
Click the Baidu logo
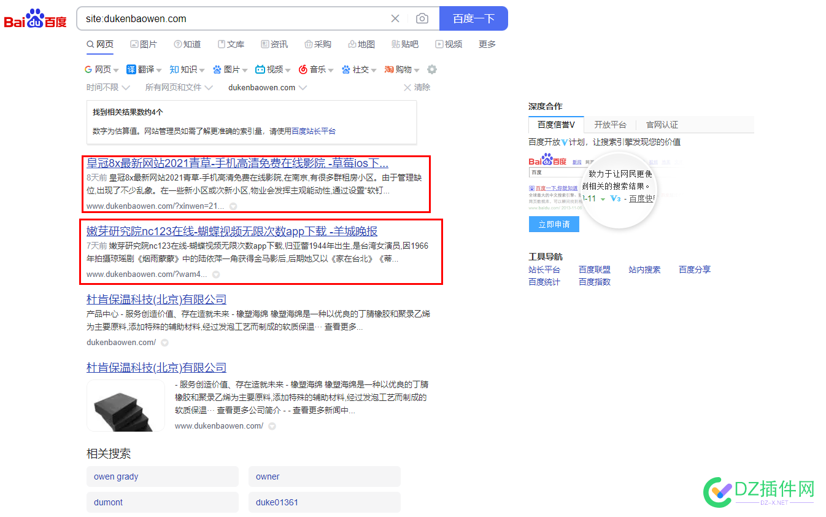pyautogui.click(x=35, y=19)
